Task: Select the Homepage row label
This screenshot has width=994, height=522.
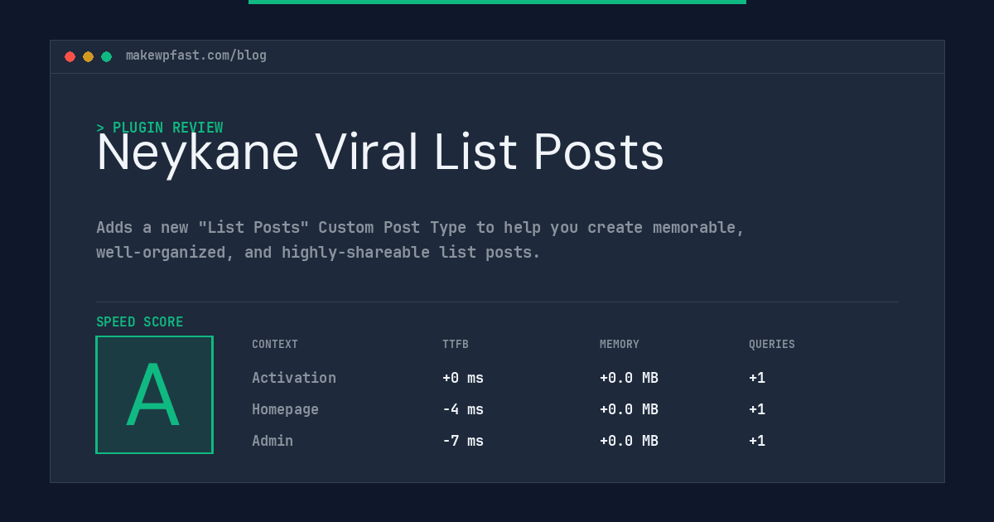Action: (285, 409)
